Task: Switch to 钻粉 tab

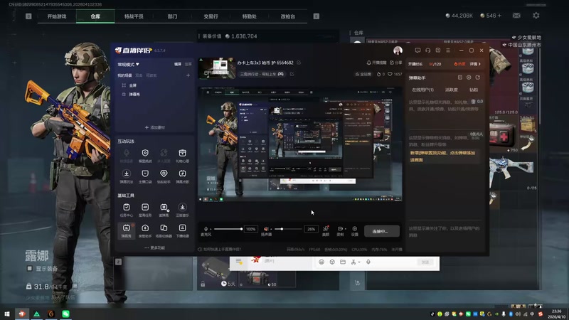Action: click(x=474, y=90)
